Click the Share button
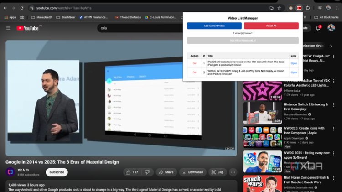 166,172
